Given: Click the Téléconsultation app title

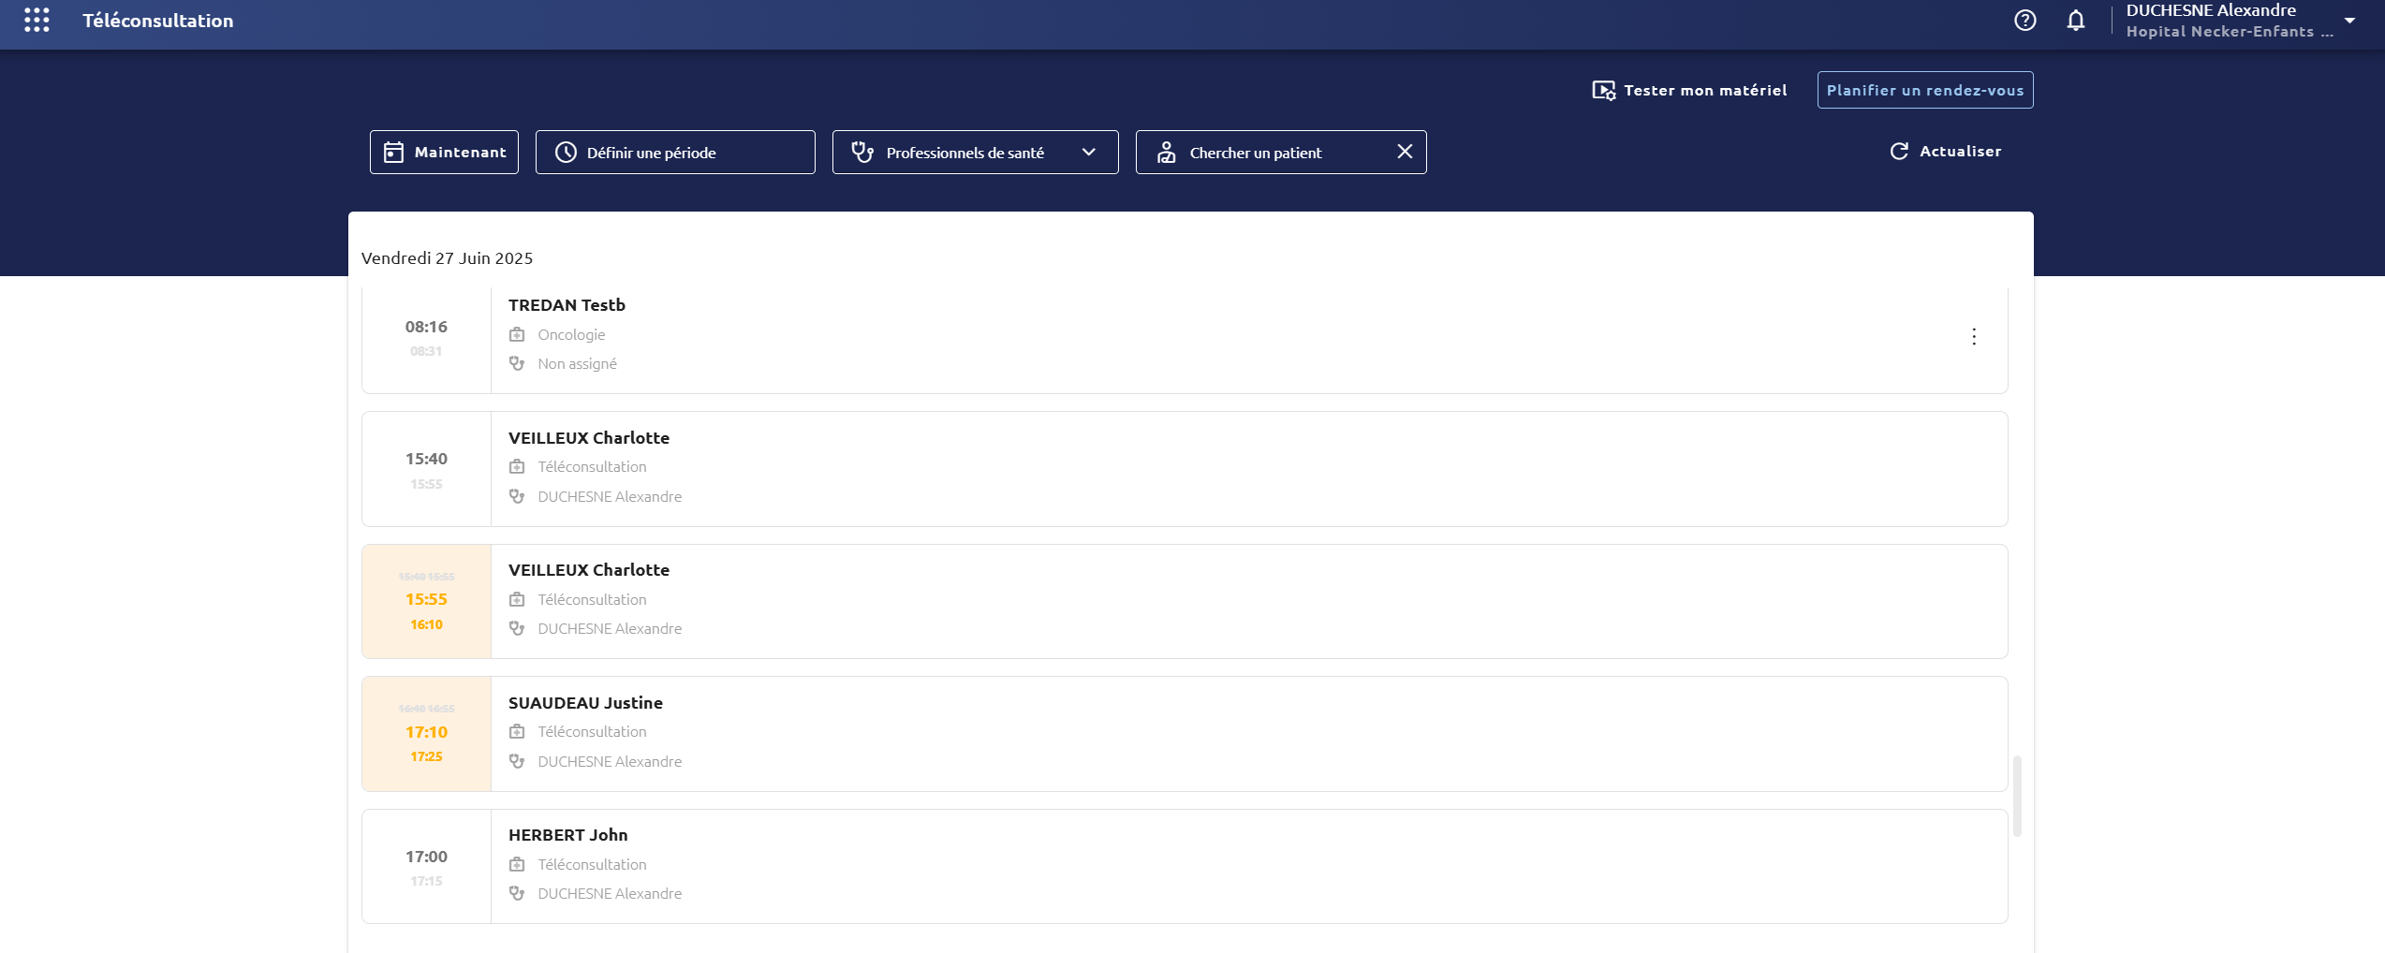Looking at the screenshot, I should coord(157,21).
